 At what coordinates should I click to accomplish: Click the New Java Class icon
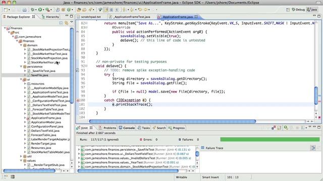[x=69, y=10]
